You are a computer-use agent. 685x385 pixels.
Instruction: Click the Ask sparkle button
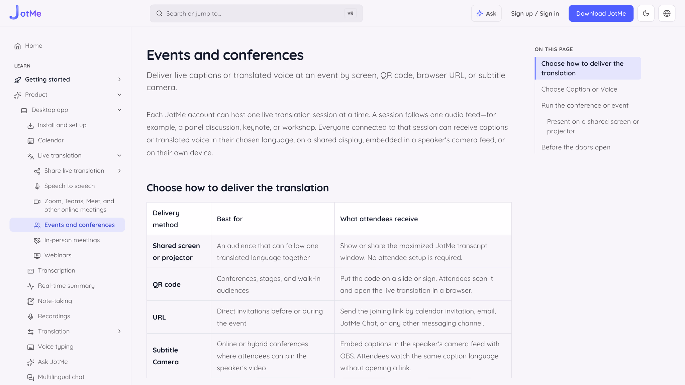[x=486, y=13]
